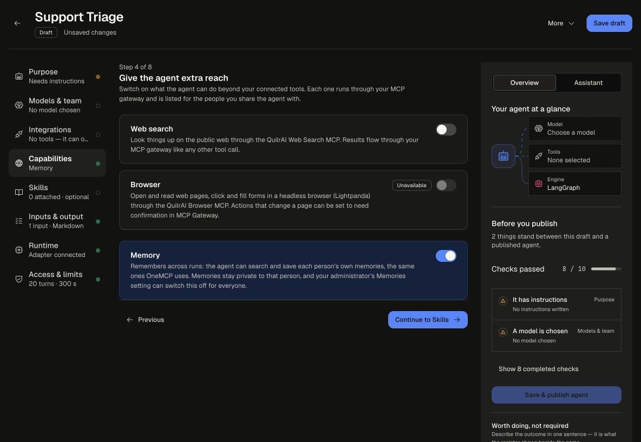Open the Access & limits step
The image size is (641, 442).
[x=57, y=279]
